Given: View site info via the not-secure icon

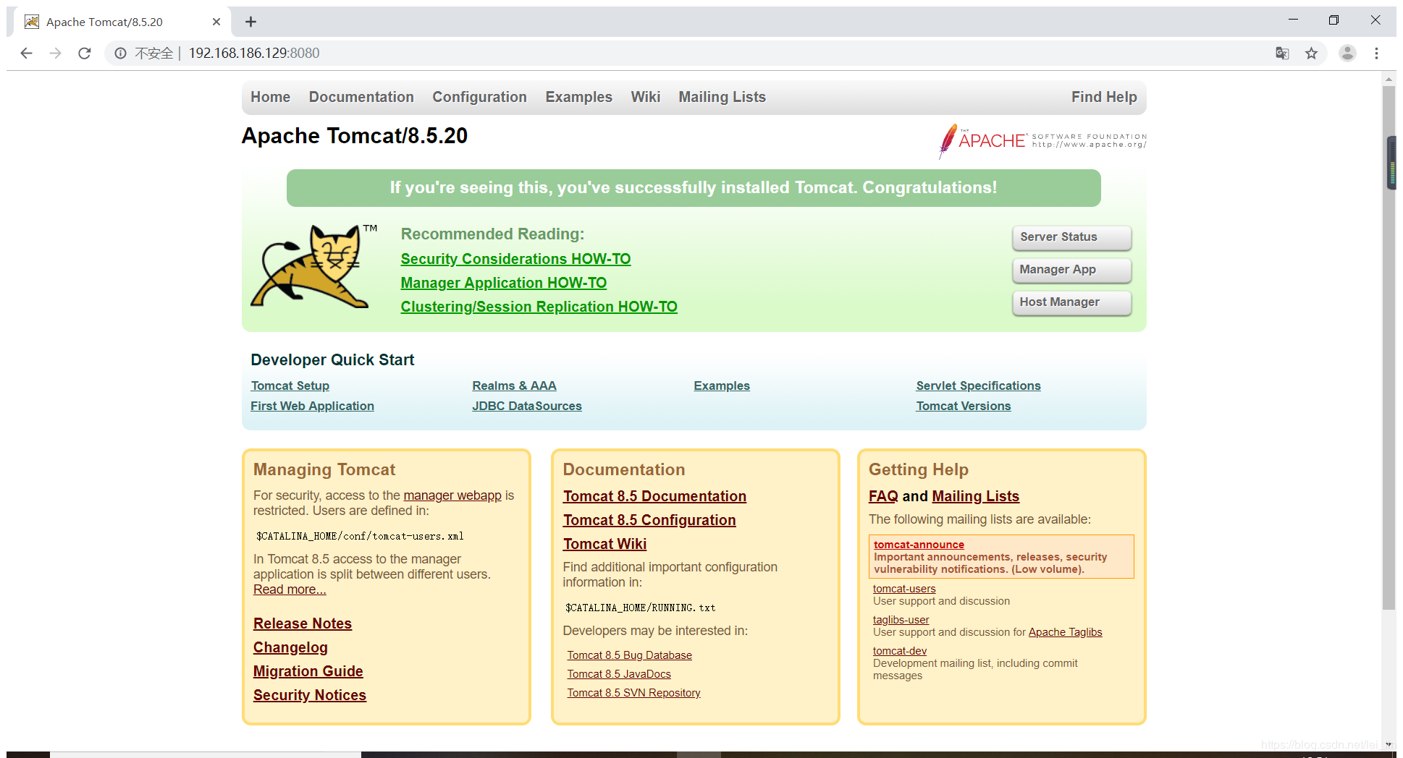Looking at the screenshot, I should pos(120,53).
